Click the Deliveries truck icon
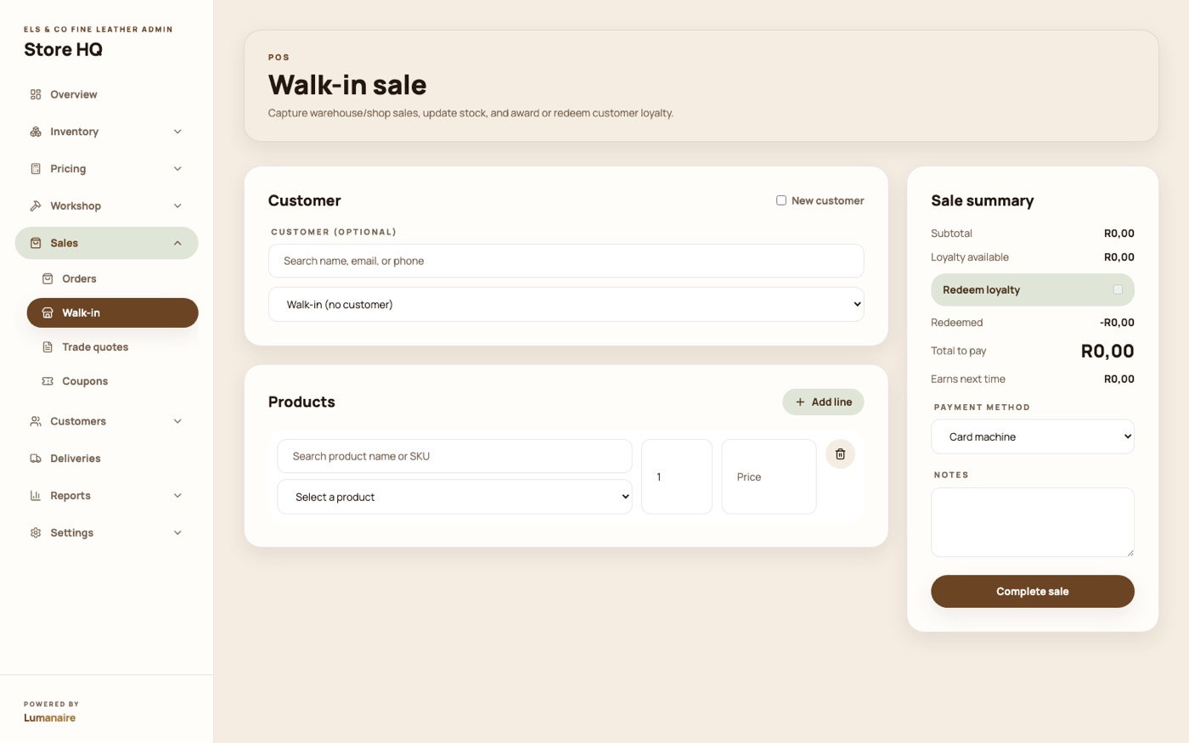 36,459
